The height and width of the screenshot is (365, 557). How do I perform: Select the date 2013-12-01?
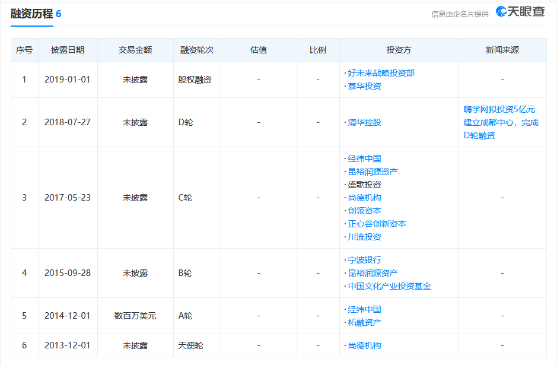tap(68, 345)
